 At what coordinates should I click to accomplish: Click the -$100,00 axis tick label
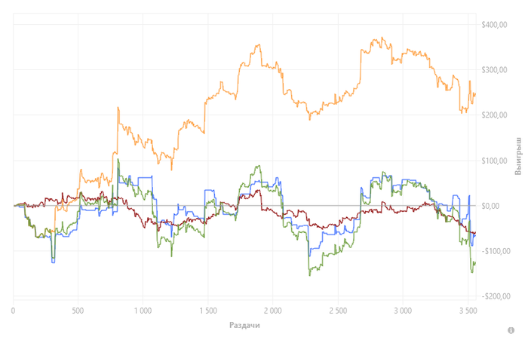[496, 251]
